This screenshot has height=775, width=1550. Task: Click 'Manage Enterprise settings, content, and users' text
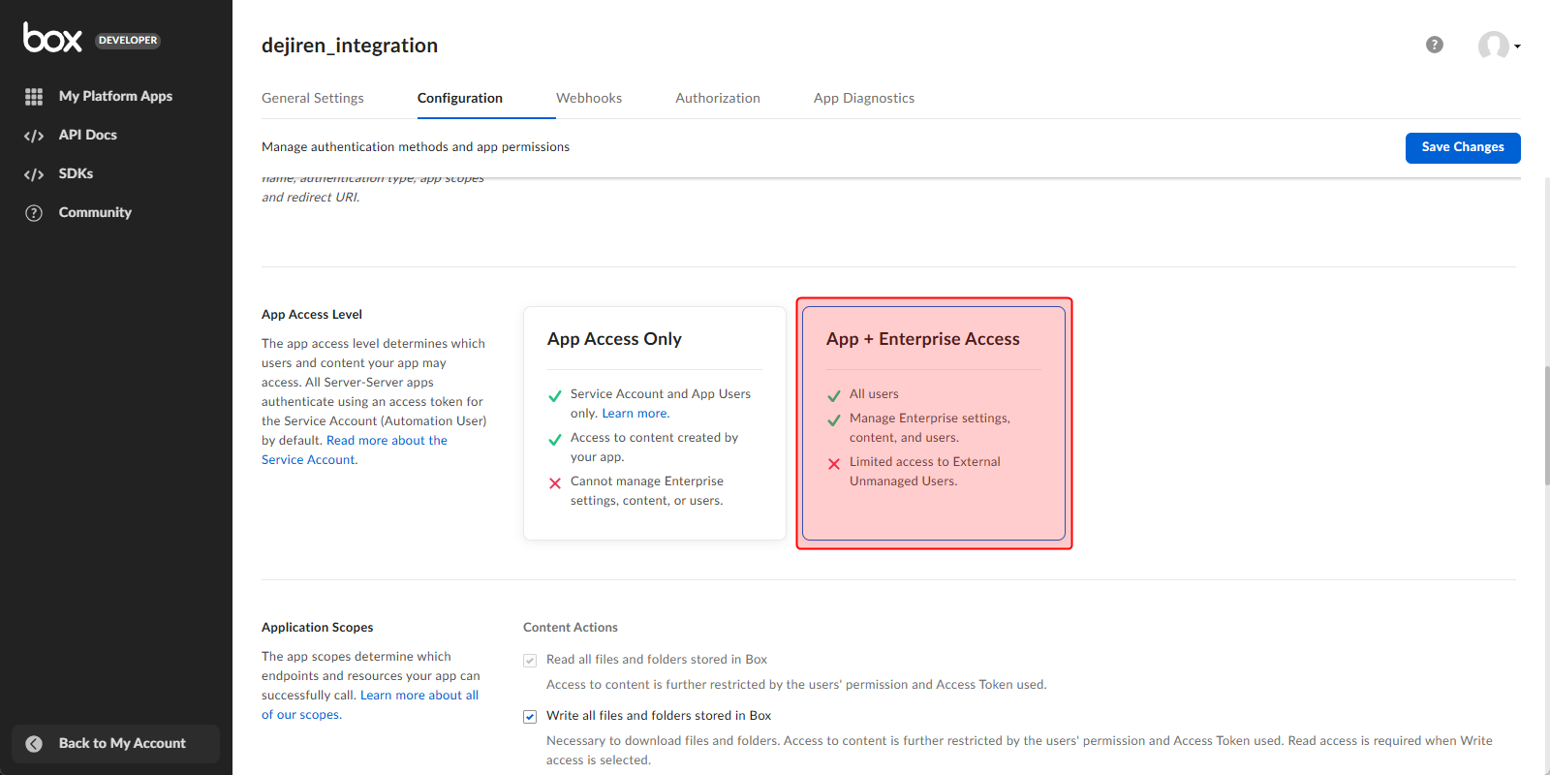coord(930,428)
